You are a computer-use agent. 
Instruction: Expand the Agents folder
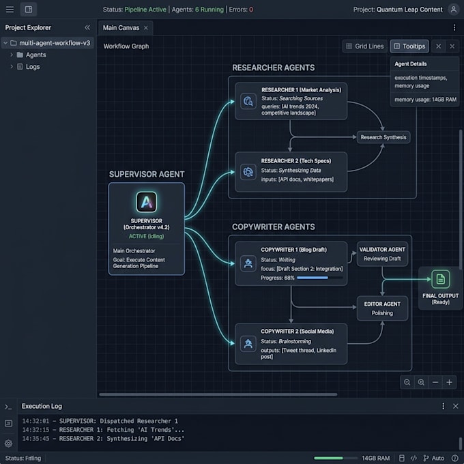pos(12,55)
